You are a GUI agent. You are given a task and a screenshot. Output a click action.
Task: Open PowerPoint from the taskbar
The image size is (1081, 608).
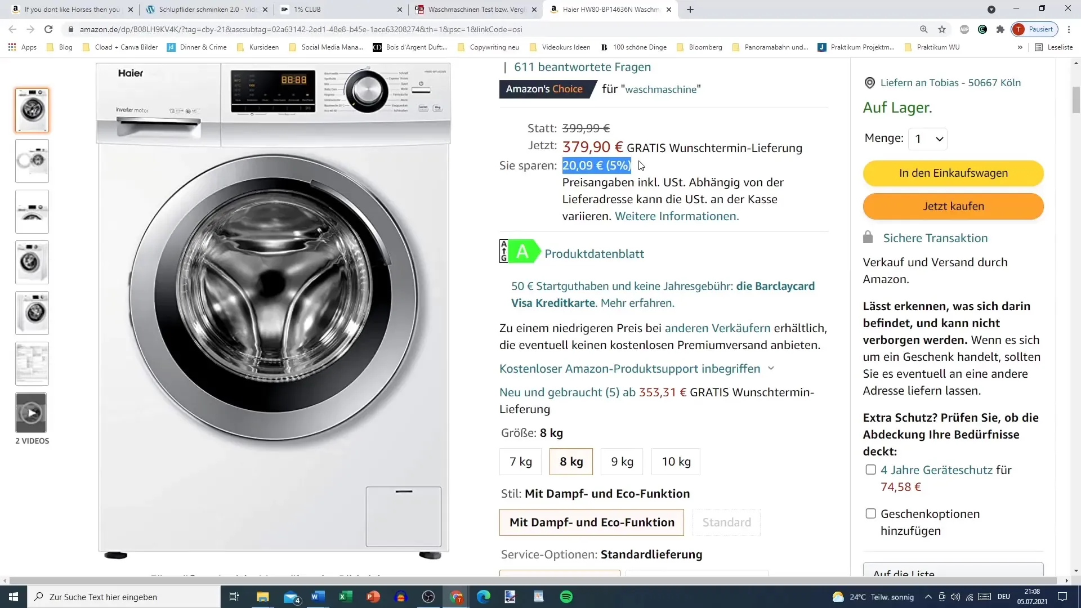(x=373, y=597)
